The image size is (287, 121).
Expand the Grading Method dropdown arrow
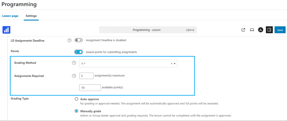pyautogui.click(x=175, y=63)
